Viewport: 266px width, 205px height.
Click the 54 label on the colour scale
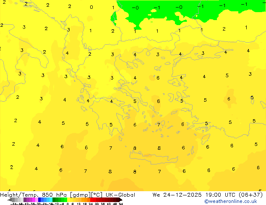click(120, 204)
